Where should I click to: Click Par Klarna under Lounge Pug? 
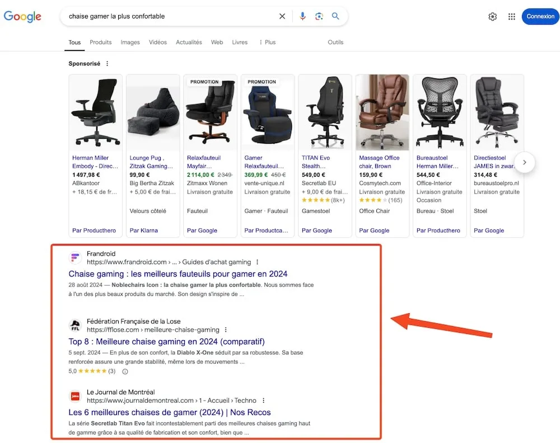pos(143,230)
